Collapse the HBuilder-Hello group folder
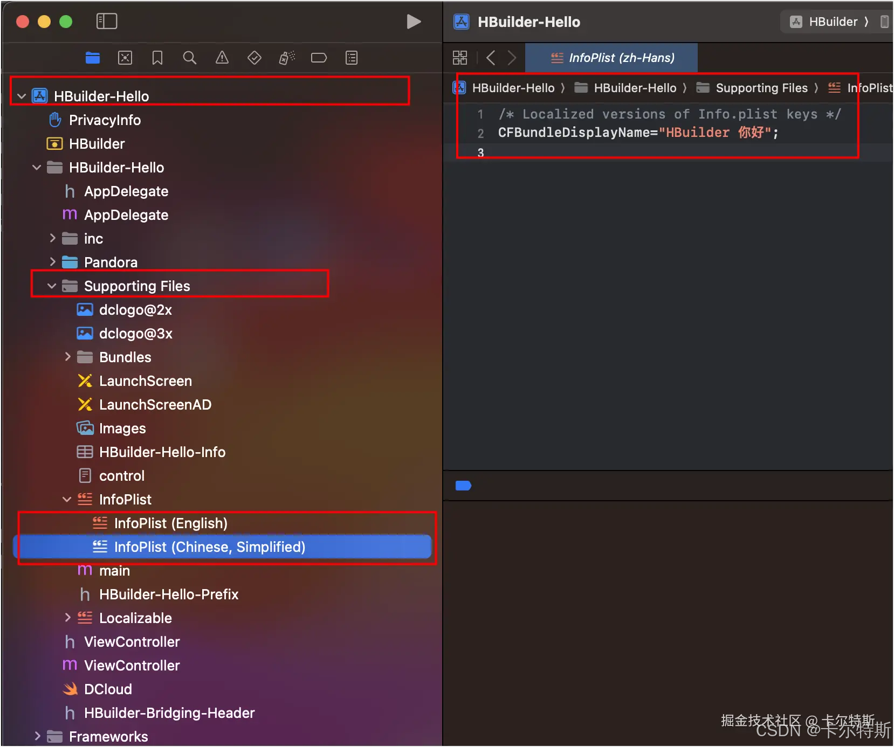Screen dimensions: 894x747 point(37,168)
